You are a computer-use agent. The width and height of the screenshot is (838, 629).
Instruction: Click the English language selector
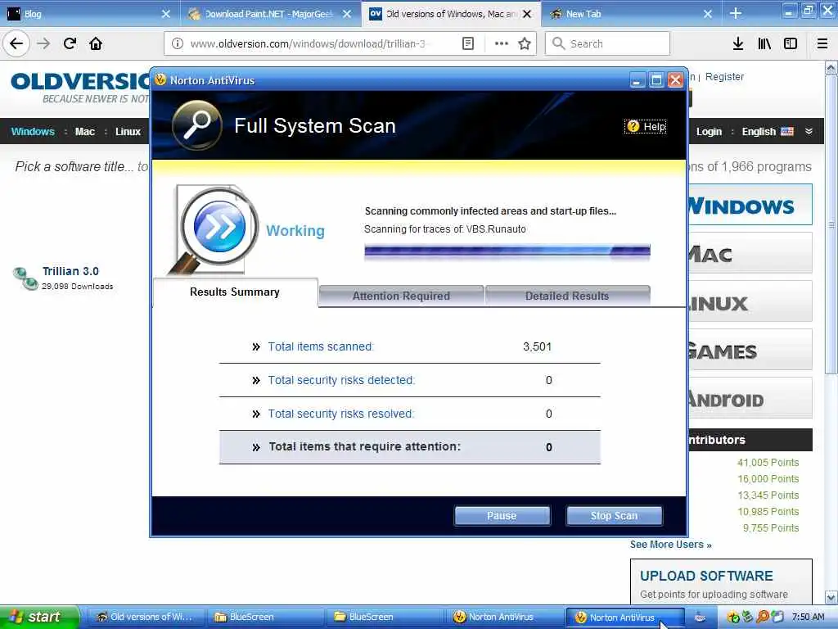click(759, 132)
